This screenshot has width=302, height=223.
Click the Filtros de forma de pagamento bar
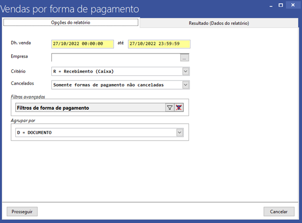coord(90,107)
